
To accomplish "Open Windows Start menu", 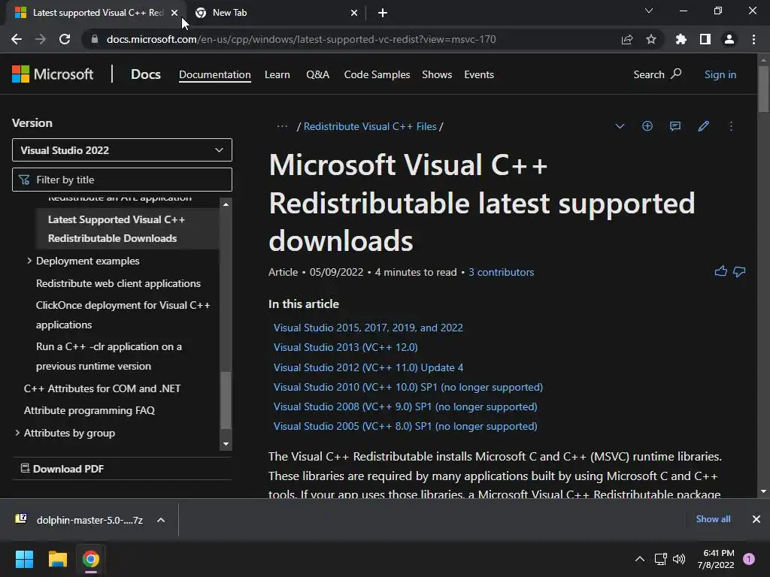I will coord(24,559).
